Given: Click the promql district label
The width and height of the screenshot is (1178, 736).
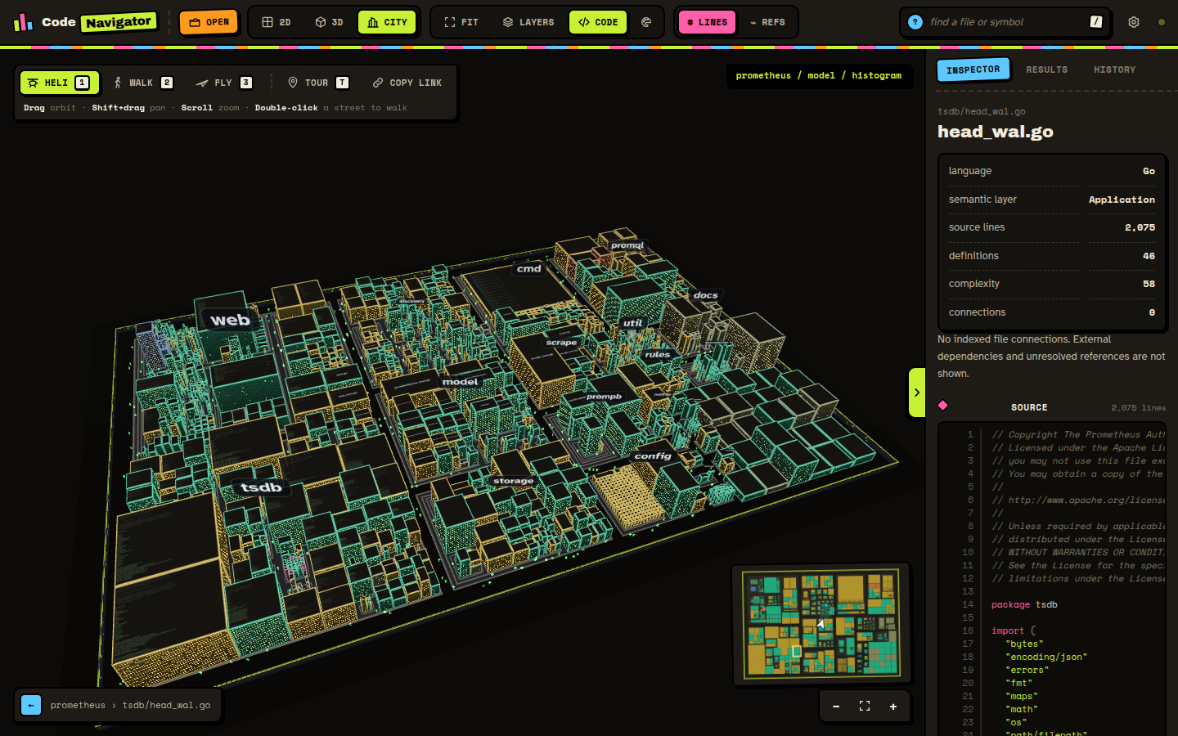Looking at the screenshot, I should pyautogui.click(x=627, y=245).
